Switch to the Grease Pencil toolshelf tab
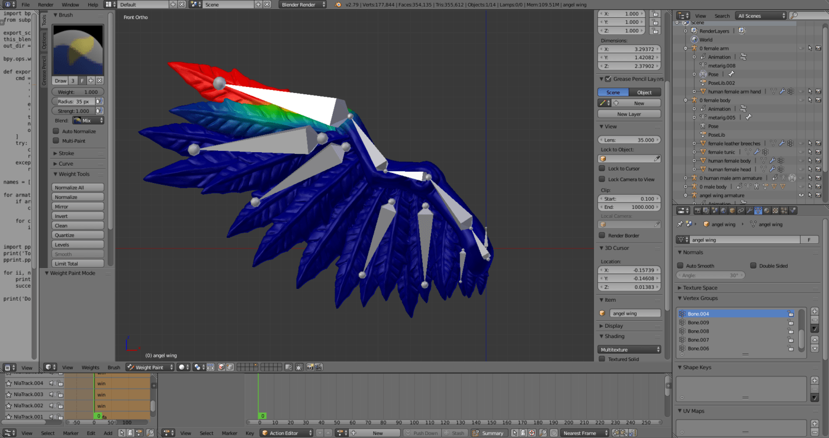This screenshot has width=829, height=438. [x=44, y=71]
